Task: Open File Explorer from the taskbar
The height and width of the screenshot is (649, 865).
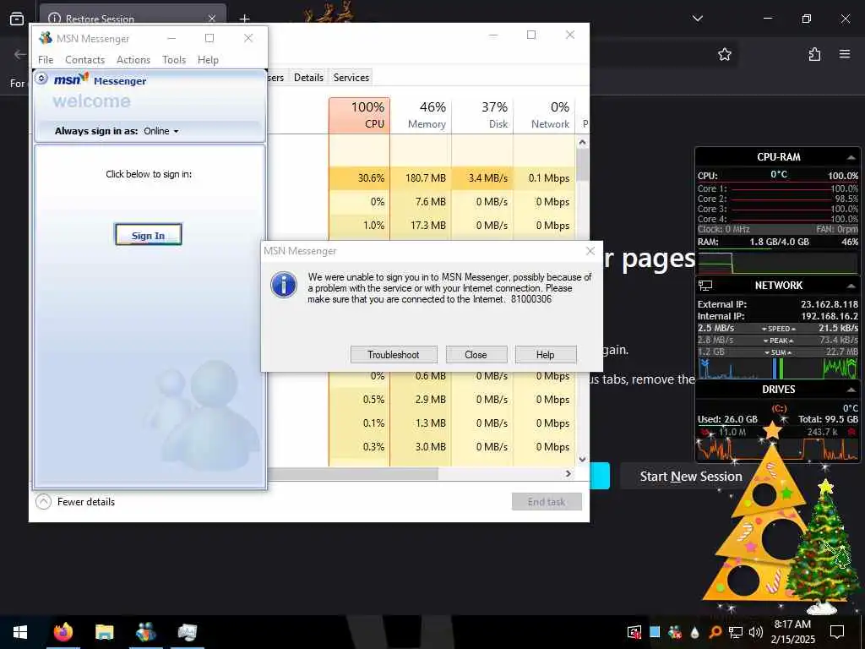Action: [x=104, y=632]
